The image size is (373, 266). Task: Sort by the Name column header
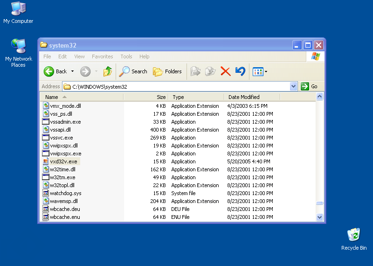click(x=82, y=97)
